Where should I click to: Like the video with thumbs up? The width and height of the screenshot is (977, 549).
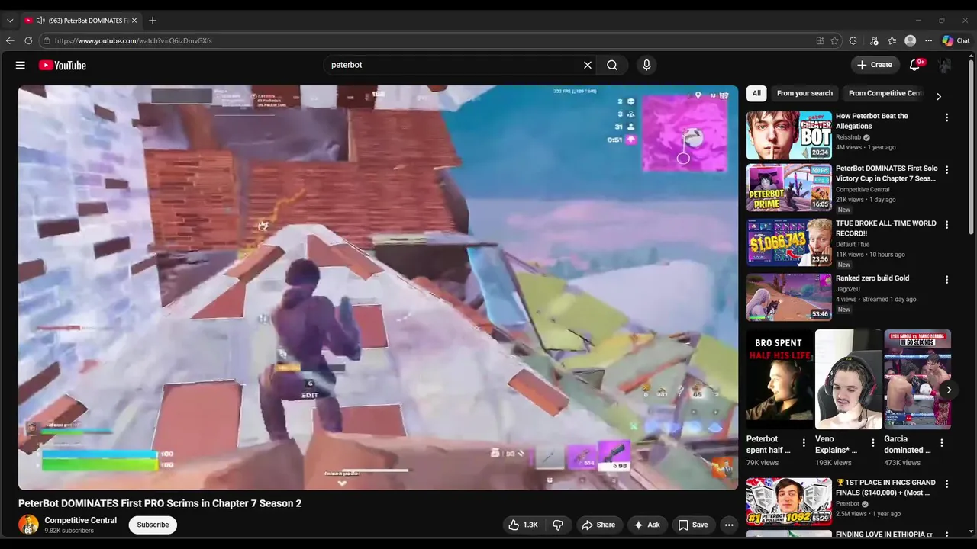click(524, 525)
